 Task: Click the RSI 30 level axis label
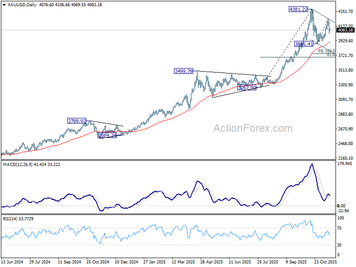pos(339,245)
